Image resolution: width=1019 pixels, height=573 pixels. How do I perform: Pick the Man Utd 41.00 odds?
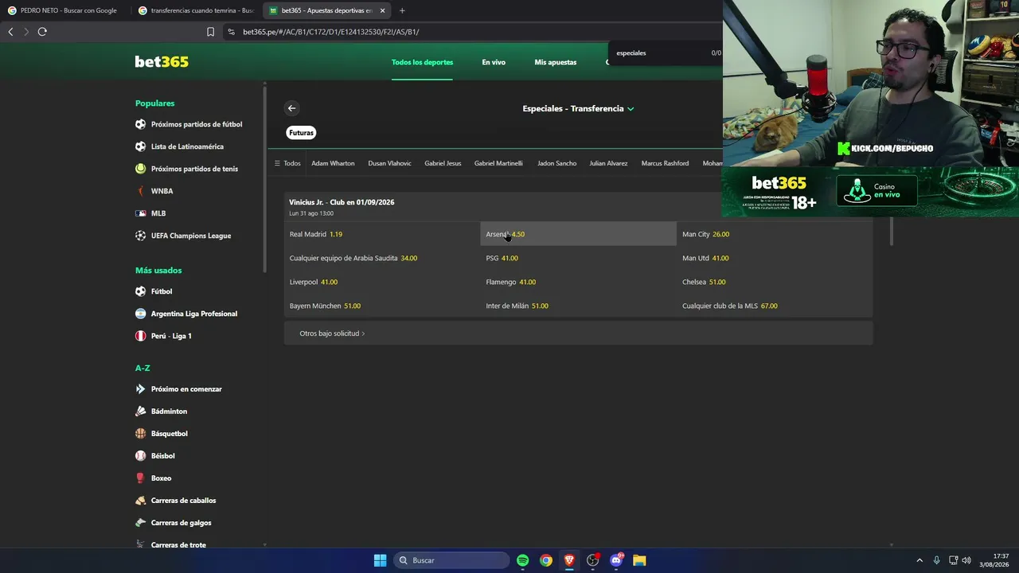coord(775,258)
